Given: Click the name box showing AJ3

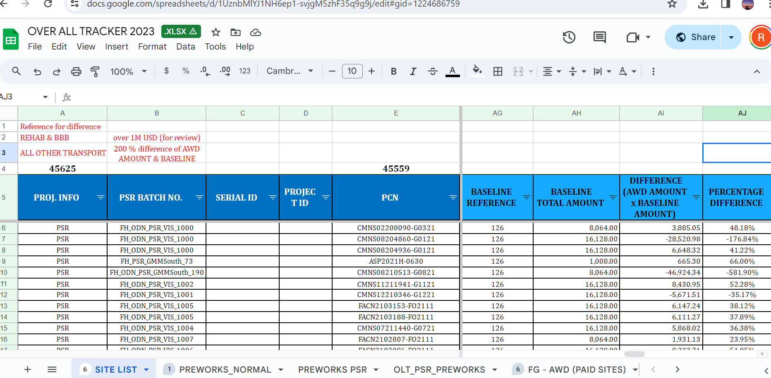Looking at the screenshot, I should pyautogui.click(x=24, y=97).
